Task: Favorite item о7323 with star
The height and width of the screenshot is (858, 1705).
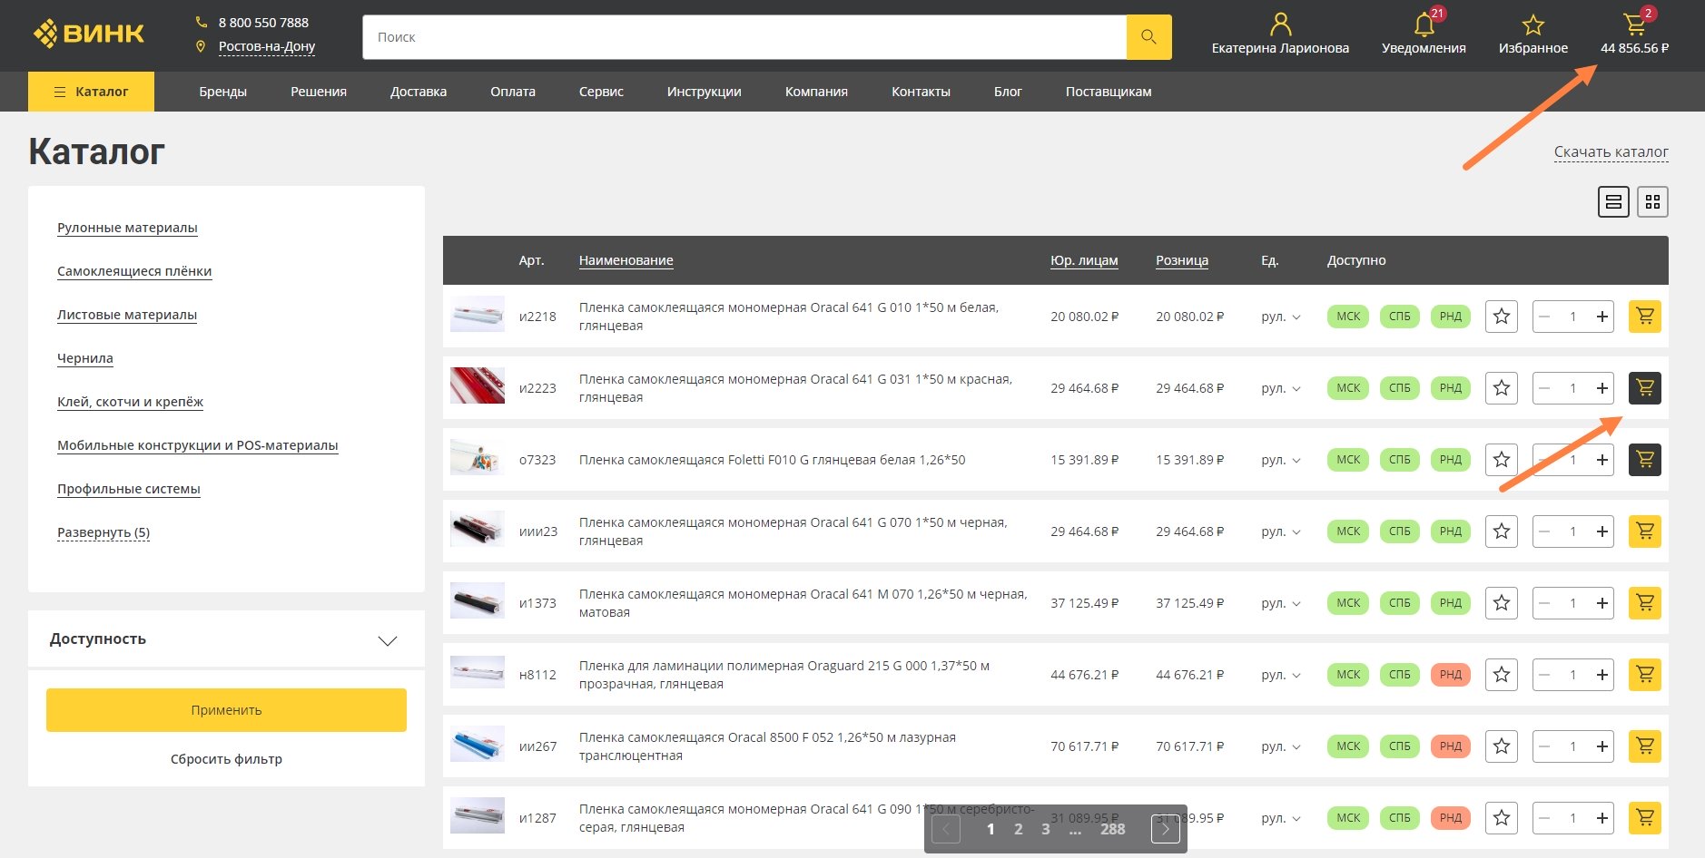Action: point(1502,460)
